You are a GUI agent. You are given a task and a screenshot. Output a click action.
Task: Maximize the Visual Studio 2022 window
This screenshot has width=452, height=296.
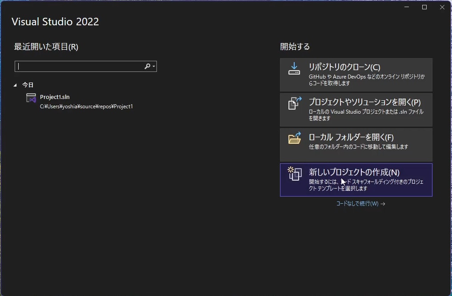[x=424, y=7]
